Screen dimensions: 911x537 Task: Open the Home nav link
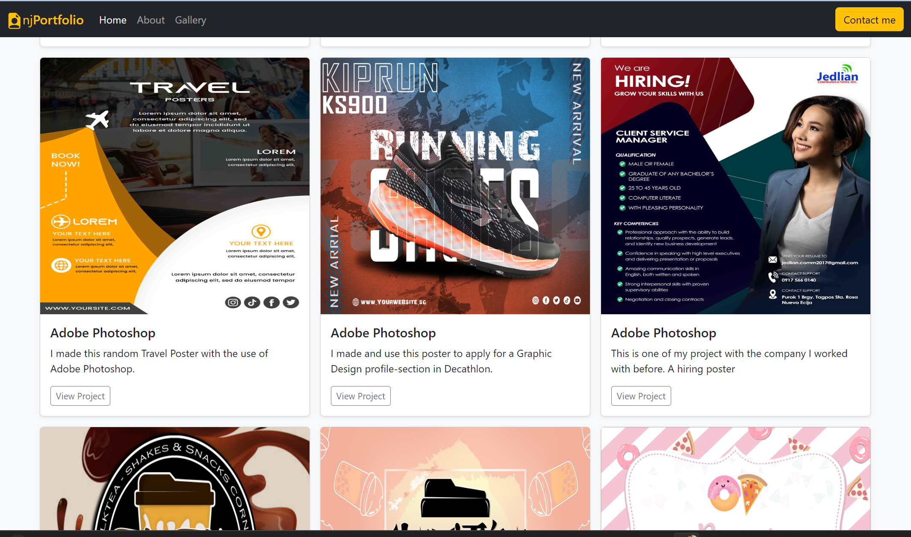pos(112,20)
